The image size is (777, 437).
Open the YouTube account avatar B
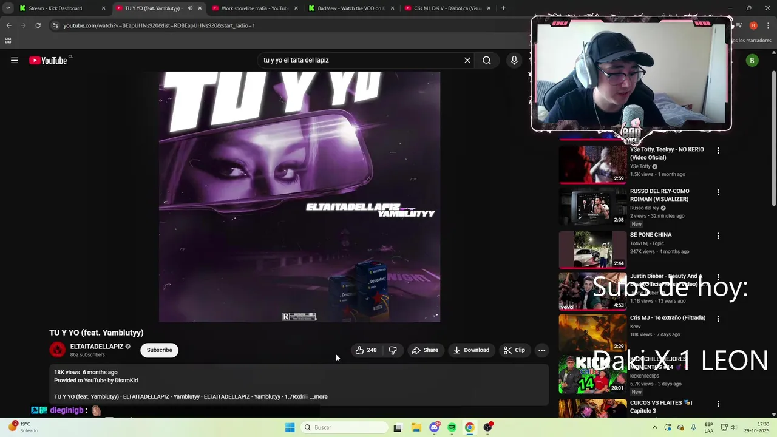(x=752, y=60)
